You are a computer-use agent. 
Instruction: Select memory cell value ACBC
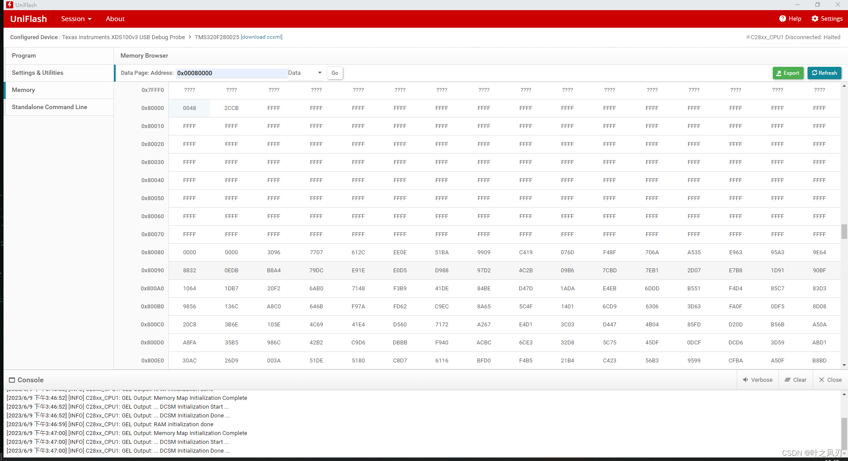pos(484,343)
